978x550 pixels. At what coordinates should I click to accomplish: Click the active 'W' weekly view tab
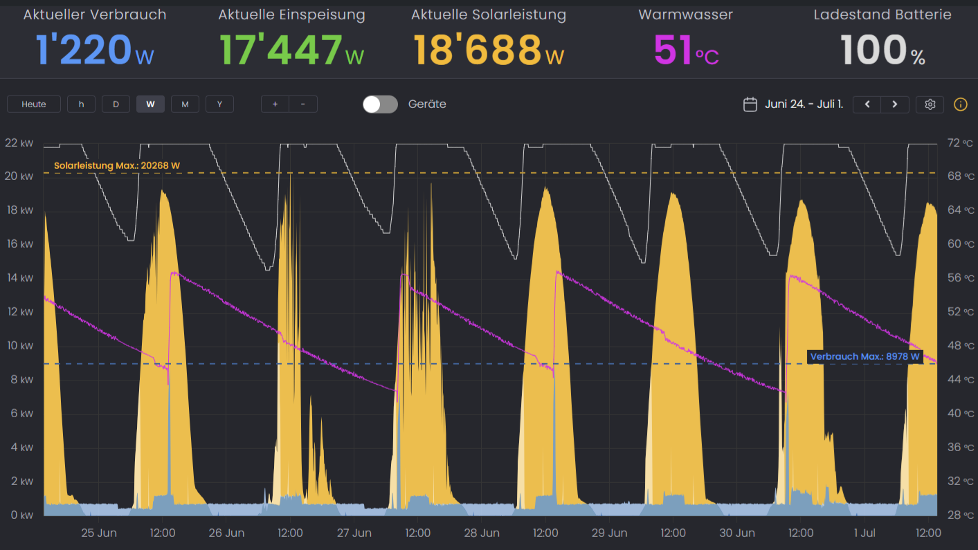pyautogui.click(x=150, y=103)
